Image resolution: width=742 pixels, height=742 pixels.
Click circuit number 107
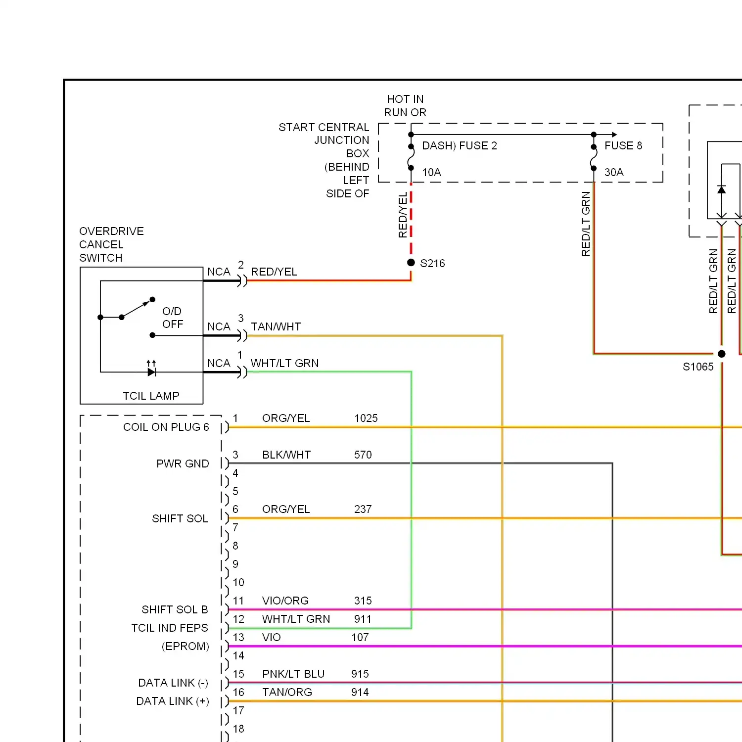pyautogui.click(x=360, y=637)
